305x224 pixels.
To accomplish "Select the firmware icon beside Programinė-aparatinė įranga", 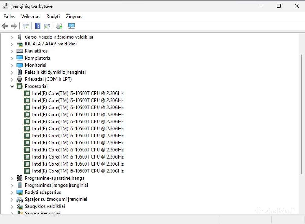I will [x=20, y=178].
